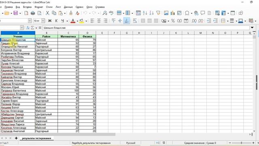Export directly as PDF icon

[x=26, y=13]
